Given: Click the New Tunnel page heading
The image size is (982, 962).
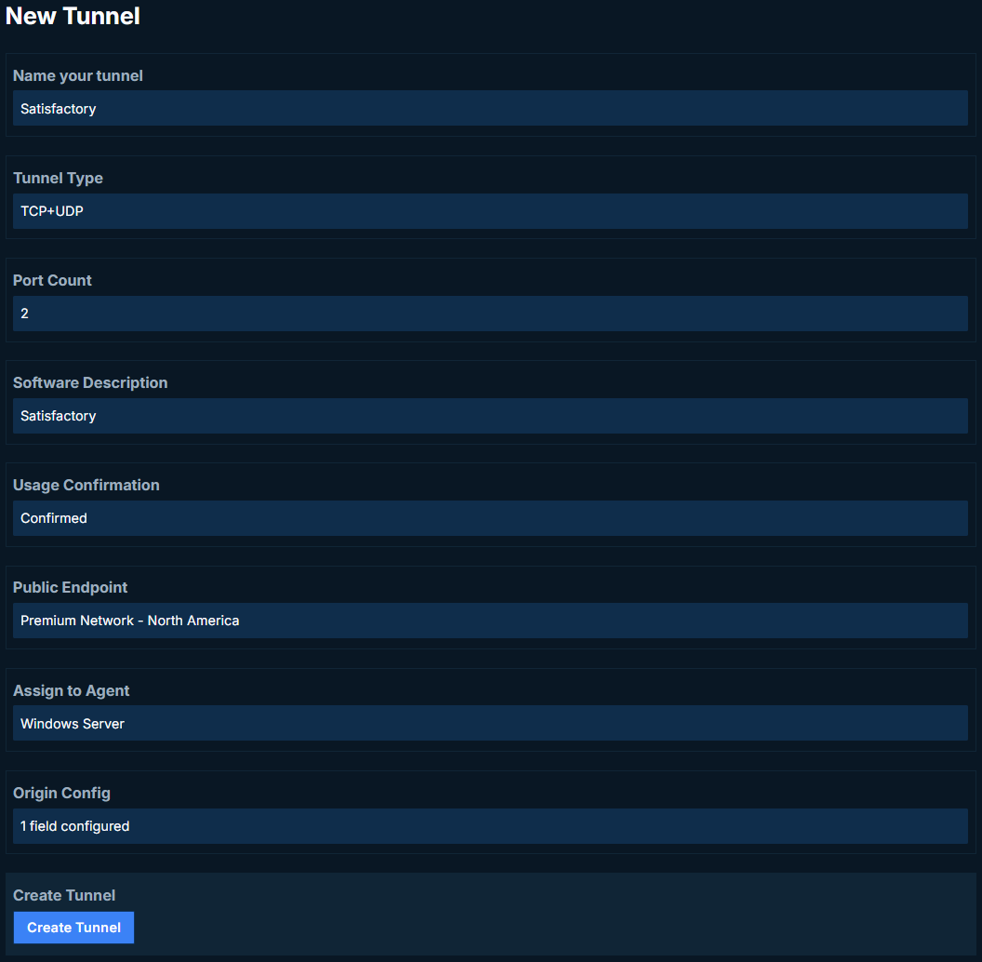Looking at the screenshot, I should (x=73, y=16).
